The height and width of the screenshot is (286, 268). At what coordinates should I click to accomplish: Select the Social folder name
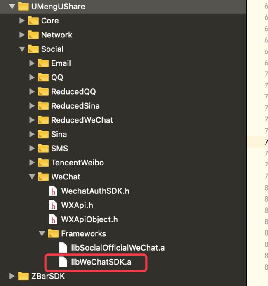pyautogui.click(x=52, y=49)
